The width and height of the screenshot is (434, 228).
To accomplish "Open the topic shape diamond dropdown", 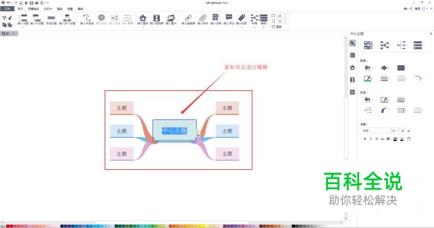I will tap(384, 68).
